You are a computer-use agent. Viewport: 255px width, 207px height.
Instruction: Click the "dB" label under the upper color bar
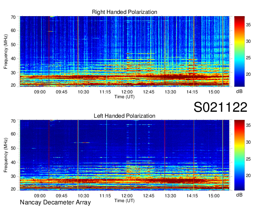coord(239,91)
